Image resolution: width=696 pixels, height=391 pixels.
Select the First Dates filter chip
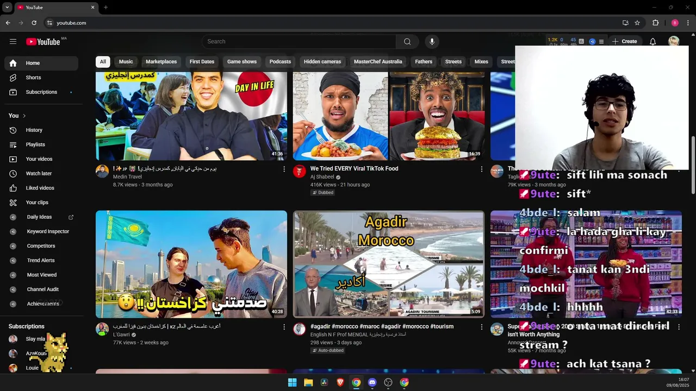[202, 61]
